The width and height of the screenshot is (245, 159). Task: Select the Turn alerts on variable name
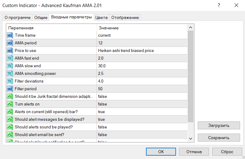pyautogui.click(x=27, y=104)
